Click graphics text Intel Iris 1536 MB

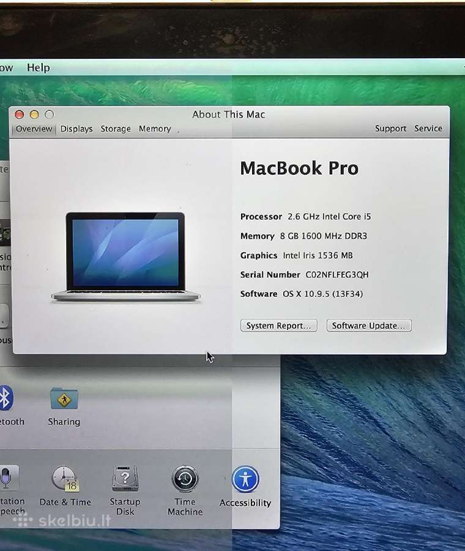[318, 255]
